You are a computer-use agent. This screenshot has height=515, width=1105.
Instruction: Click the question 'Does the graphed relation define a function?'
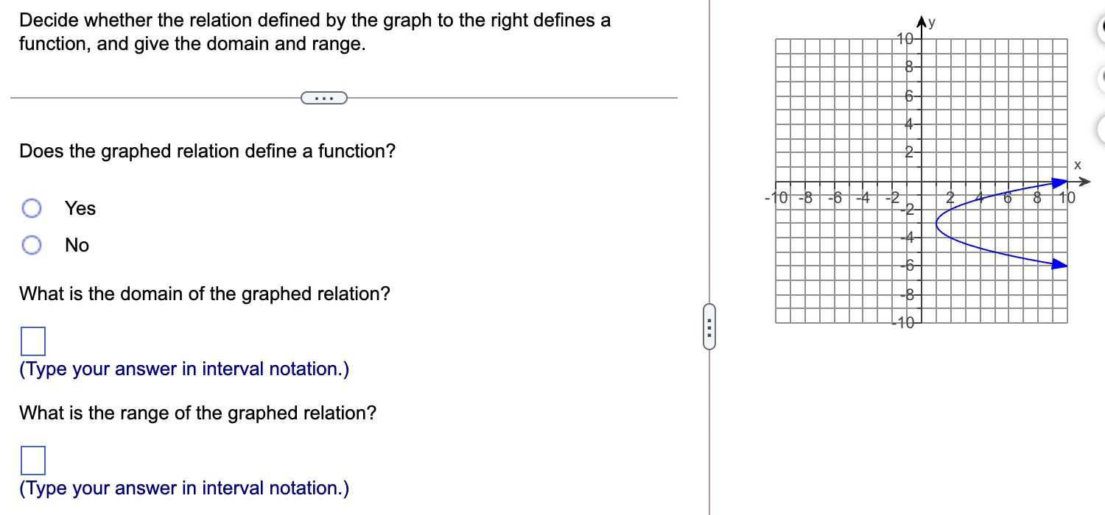(x=207, y=151)
